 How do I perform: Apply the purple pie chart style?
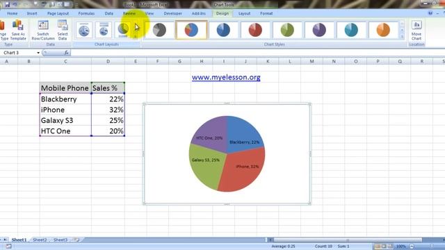[319, 30]
